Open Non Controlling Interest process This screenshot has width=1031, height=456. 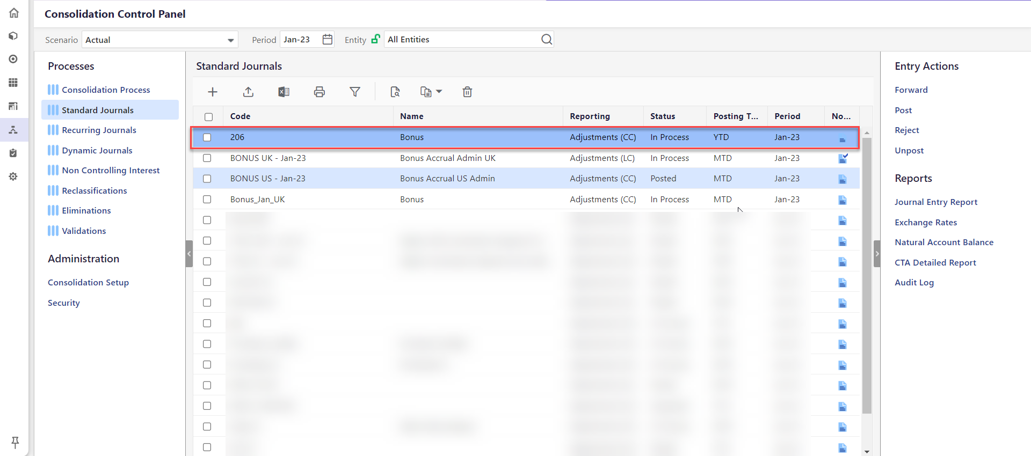(x=111, y=170)
